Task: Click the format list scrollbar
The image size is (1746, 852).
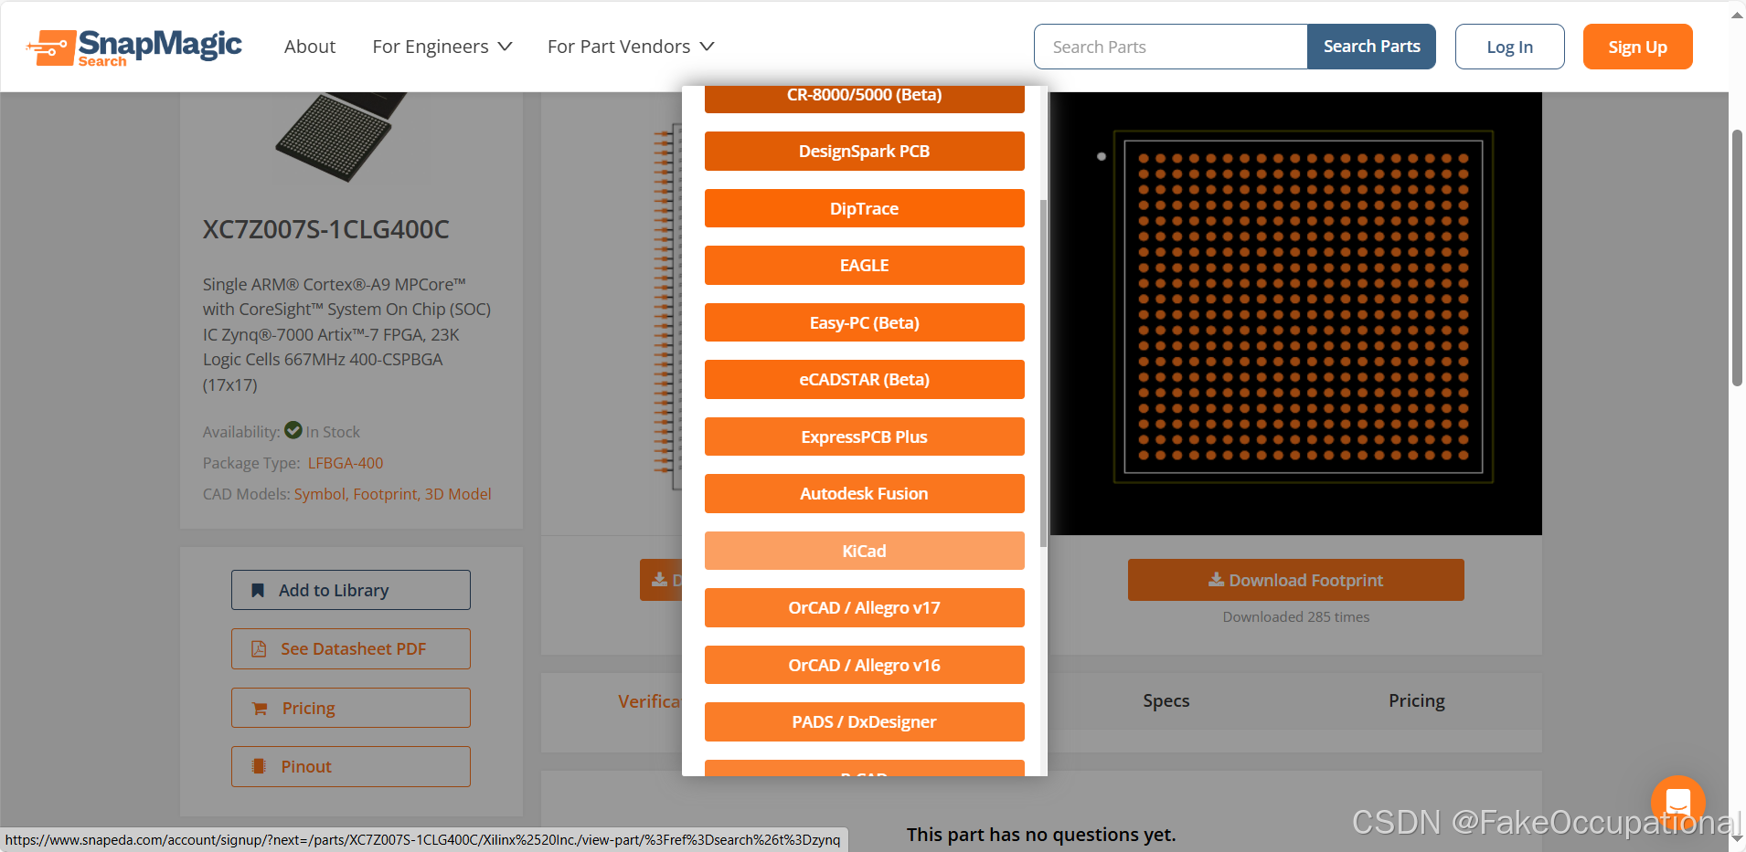Action: (1043, 373)
